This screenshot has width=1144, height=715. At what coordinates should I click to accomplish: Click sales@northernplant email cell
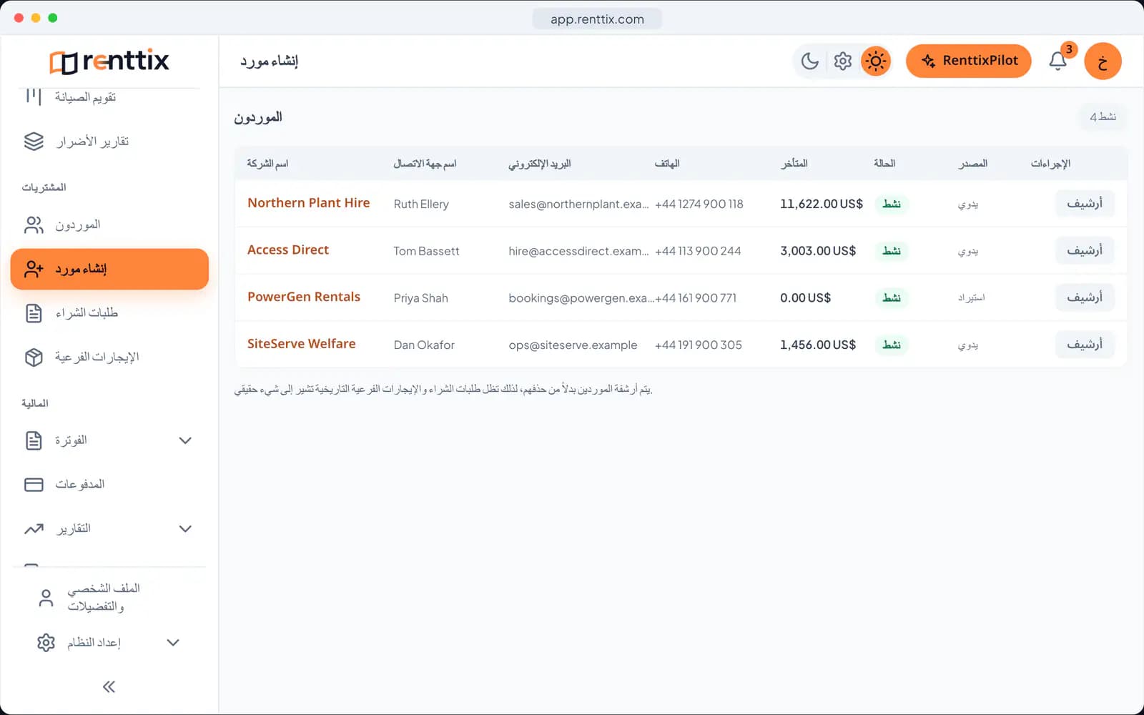pyautogui.click(x=578, y=204)
